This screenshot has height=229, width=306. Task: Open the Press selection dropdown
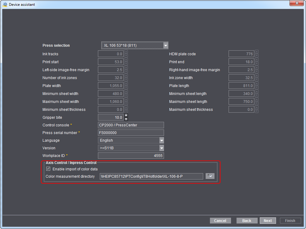click(166, 45)
